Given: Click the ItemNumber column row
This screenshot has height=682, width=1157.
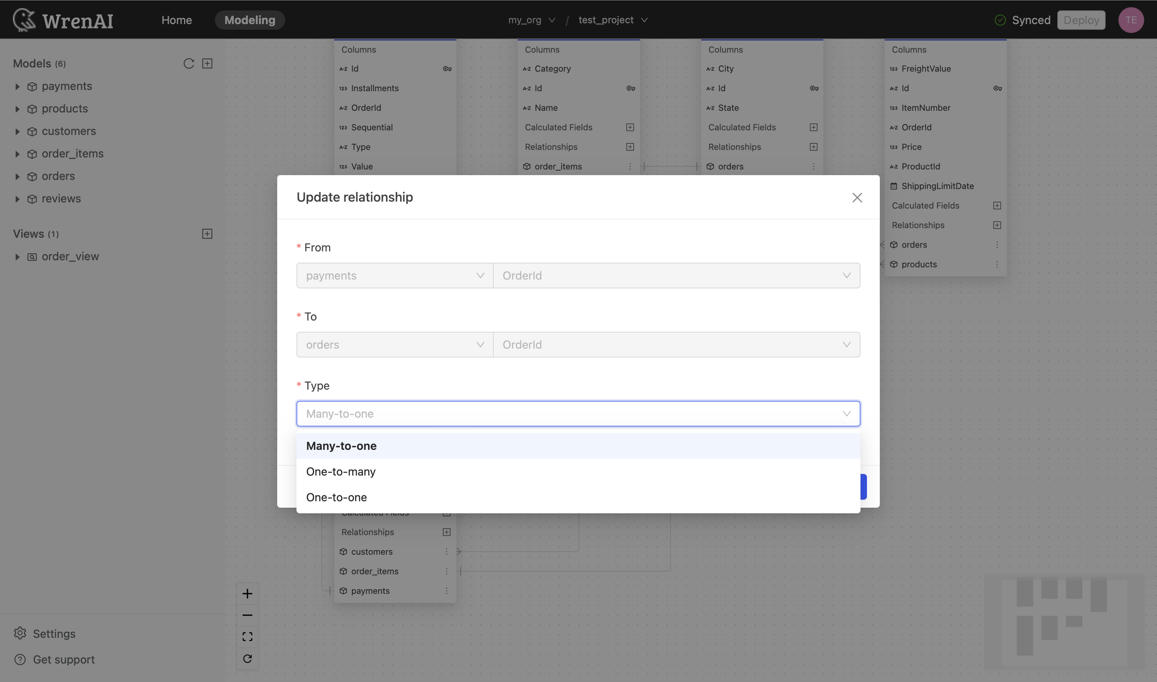Looking at the screenshot, I should [946, 108].
